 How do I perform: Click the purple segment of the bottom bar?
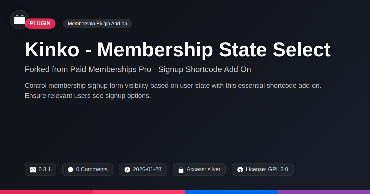324,192
